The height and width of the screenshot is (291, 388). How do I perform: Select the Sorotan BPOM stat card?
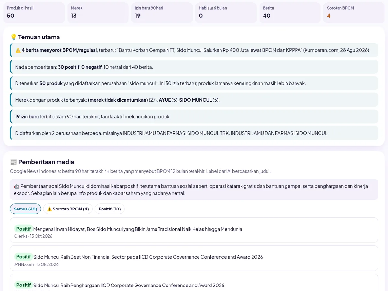(x=354, y=13)
